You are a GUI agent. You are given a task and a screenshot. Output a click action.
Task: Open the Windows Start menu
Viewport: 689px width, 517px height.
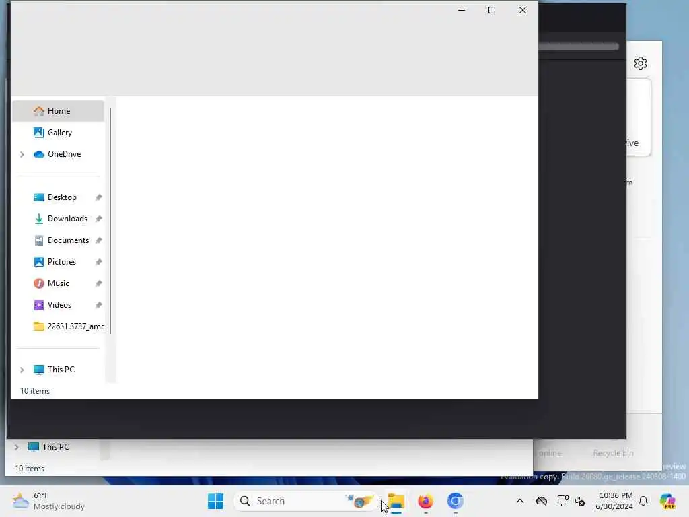[215, 501]
